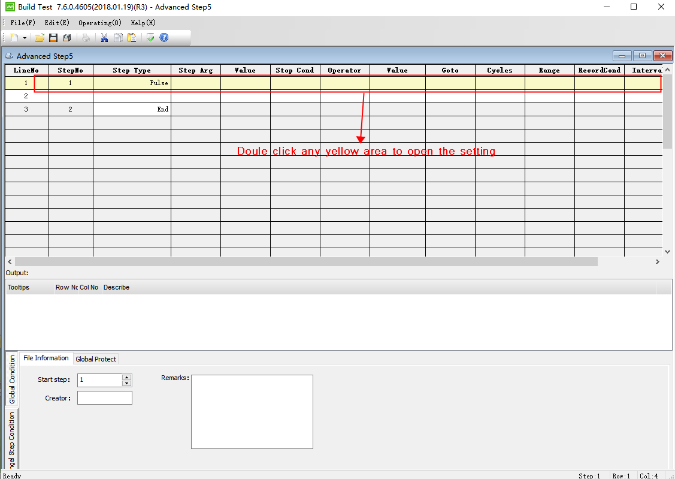Open the Operating(O) menu
This screenshot has width=675, height=479.
(100, 23)
